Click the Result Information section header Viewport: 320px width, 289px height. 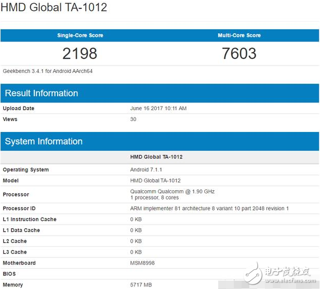pyautogui.click(x=42, y=94)
